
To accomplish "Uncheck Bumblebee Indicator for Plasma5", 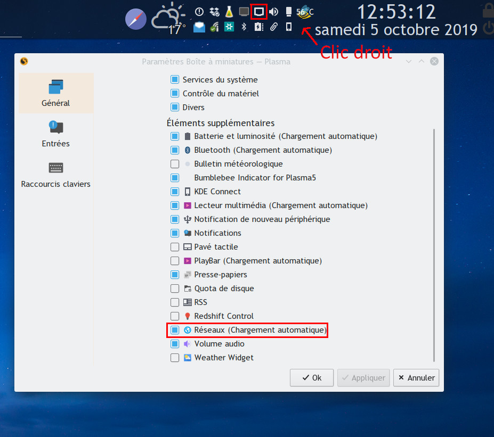I will (175, 177).
